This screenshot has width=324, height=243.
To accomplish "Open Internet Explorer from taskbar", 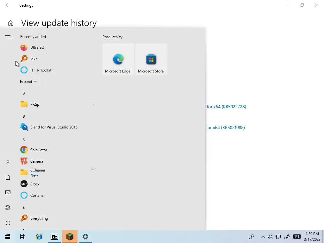I will tap(39, 237).
